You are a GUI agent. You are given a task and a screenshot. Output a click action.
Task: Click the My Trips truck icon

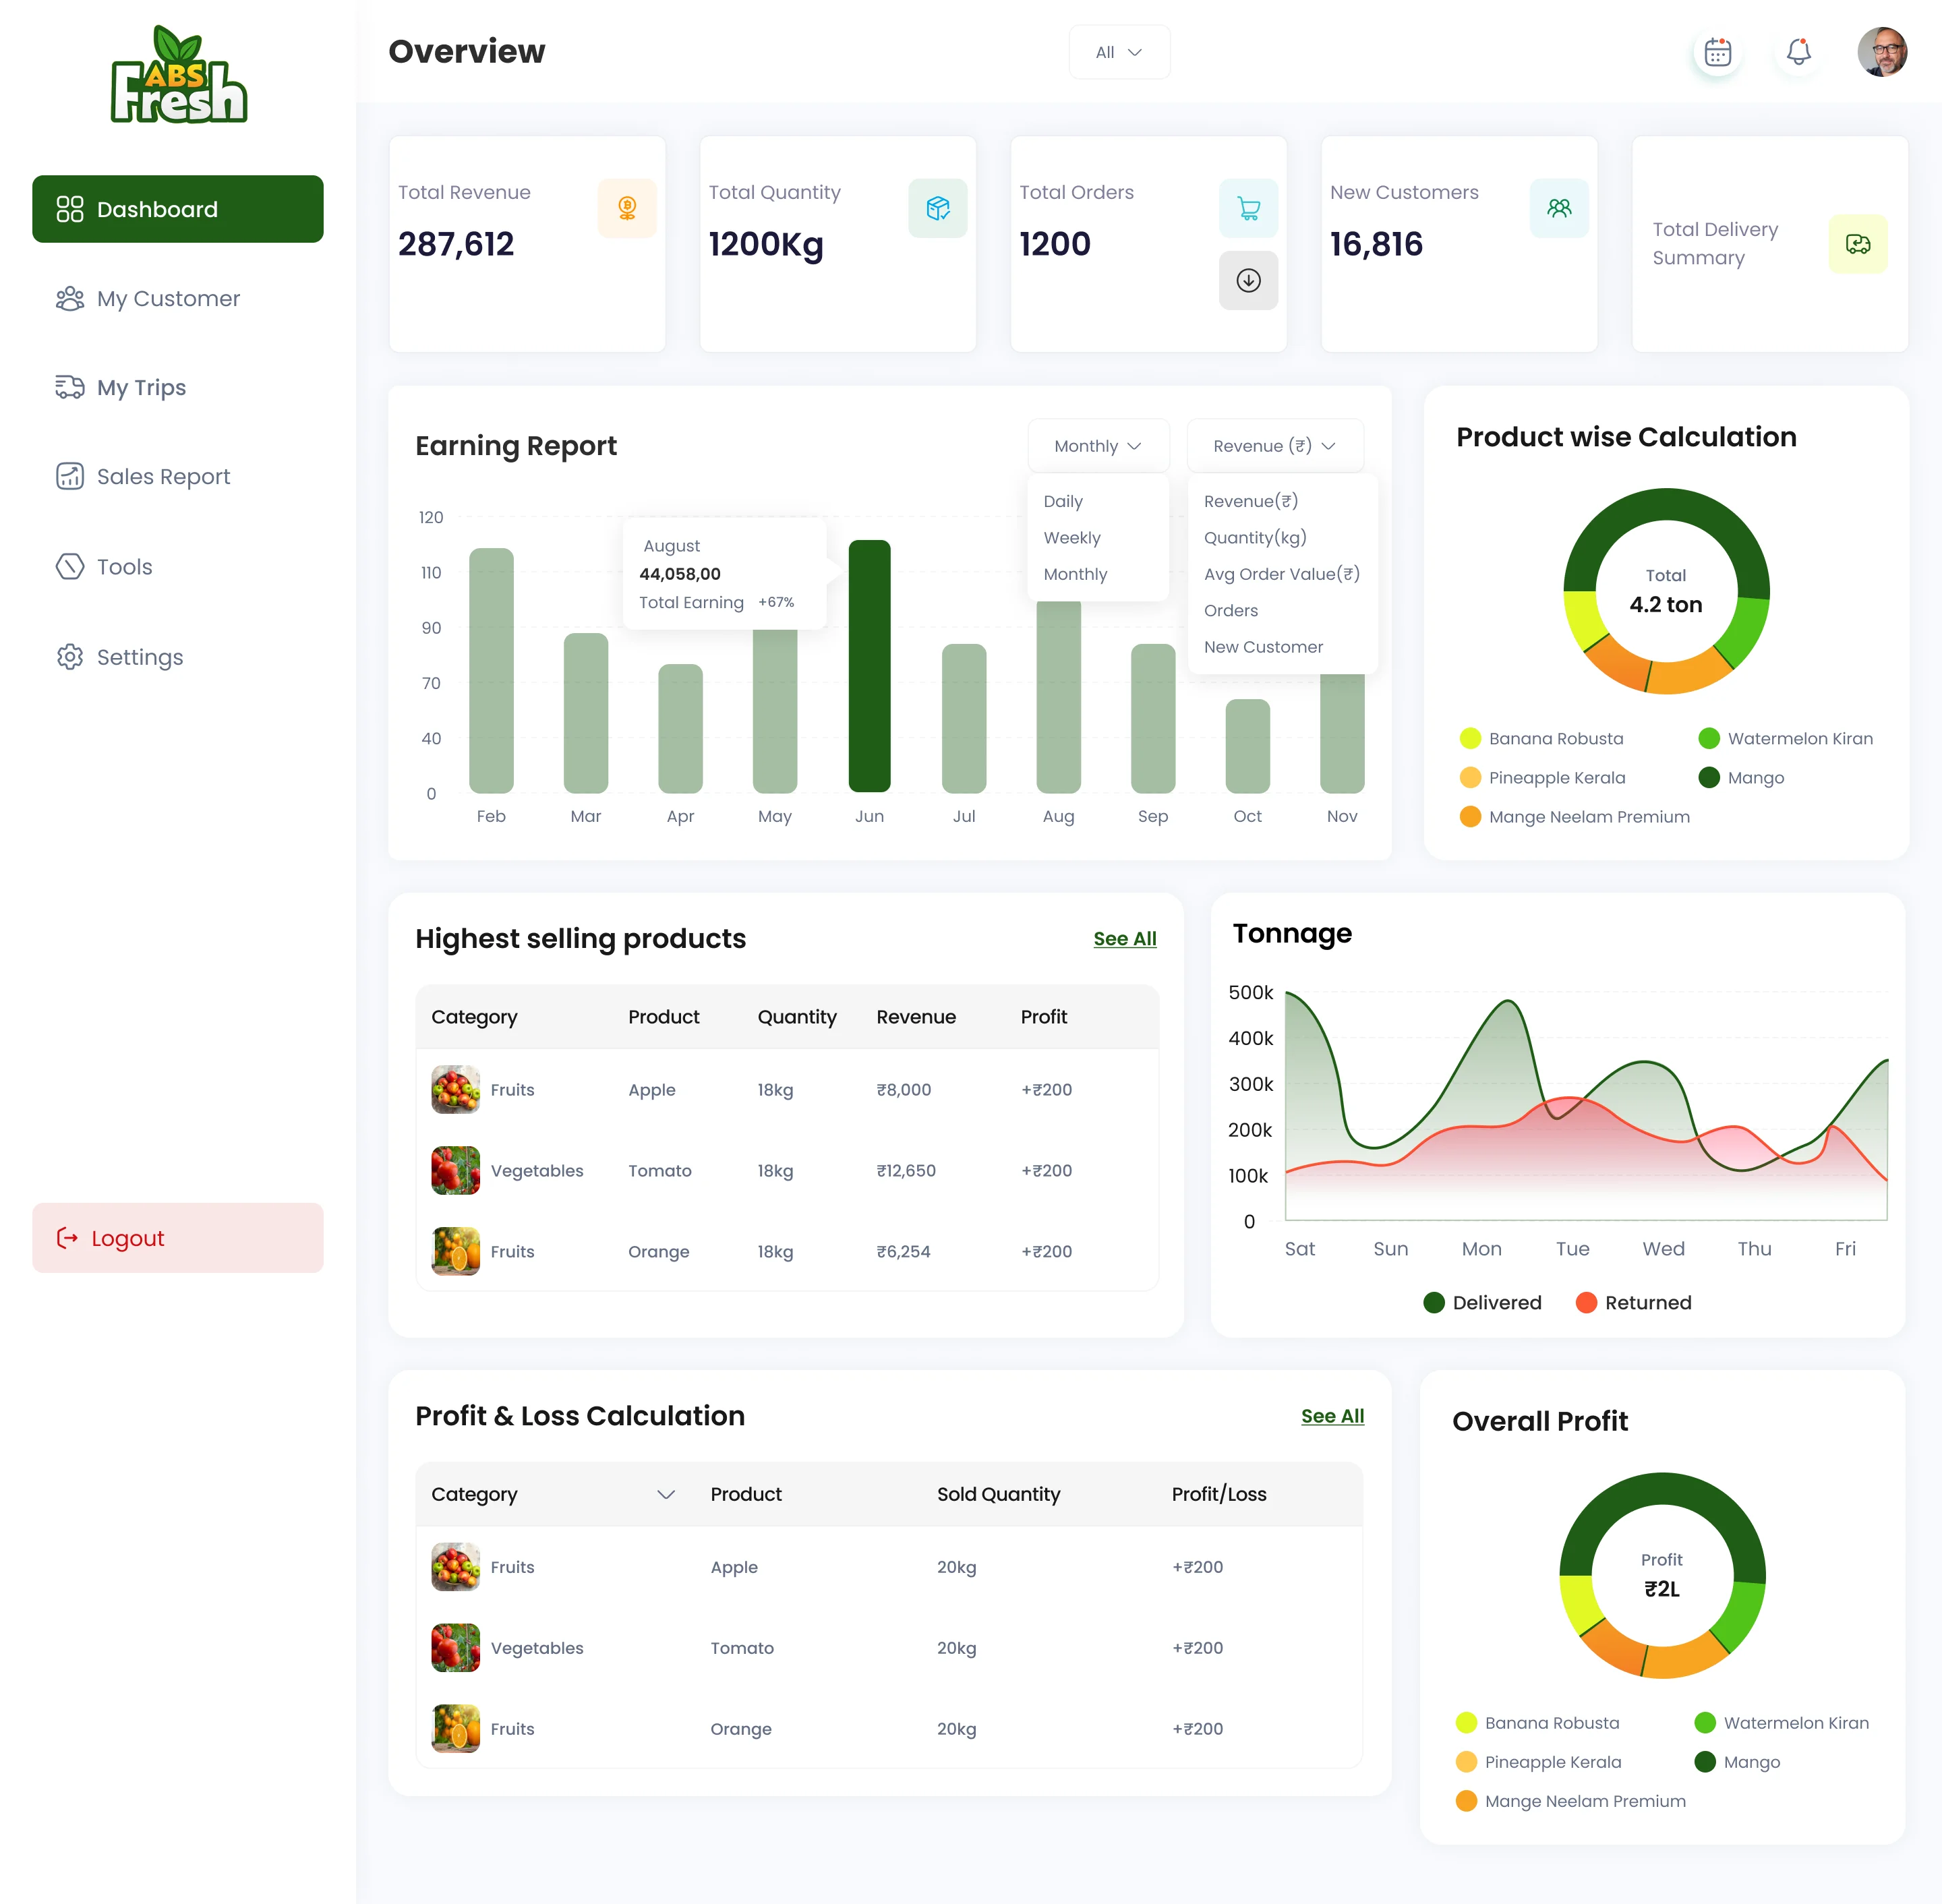coord(70,387)
